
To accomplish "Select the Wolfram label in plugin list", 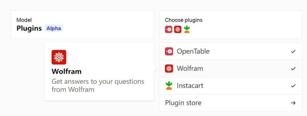I will tap(190, 69).
